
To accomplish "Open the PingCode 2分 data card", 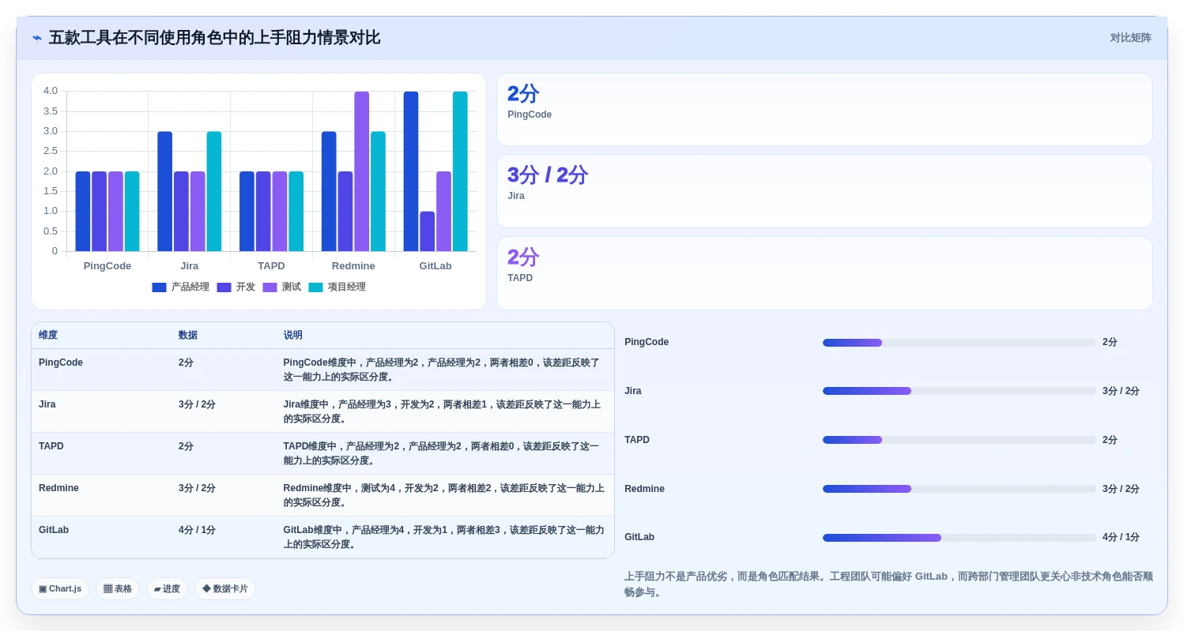I will coord(824,109).
